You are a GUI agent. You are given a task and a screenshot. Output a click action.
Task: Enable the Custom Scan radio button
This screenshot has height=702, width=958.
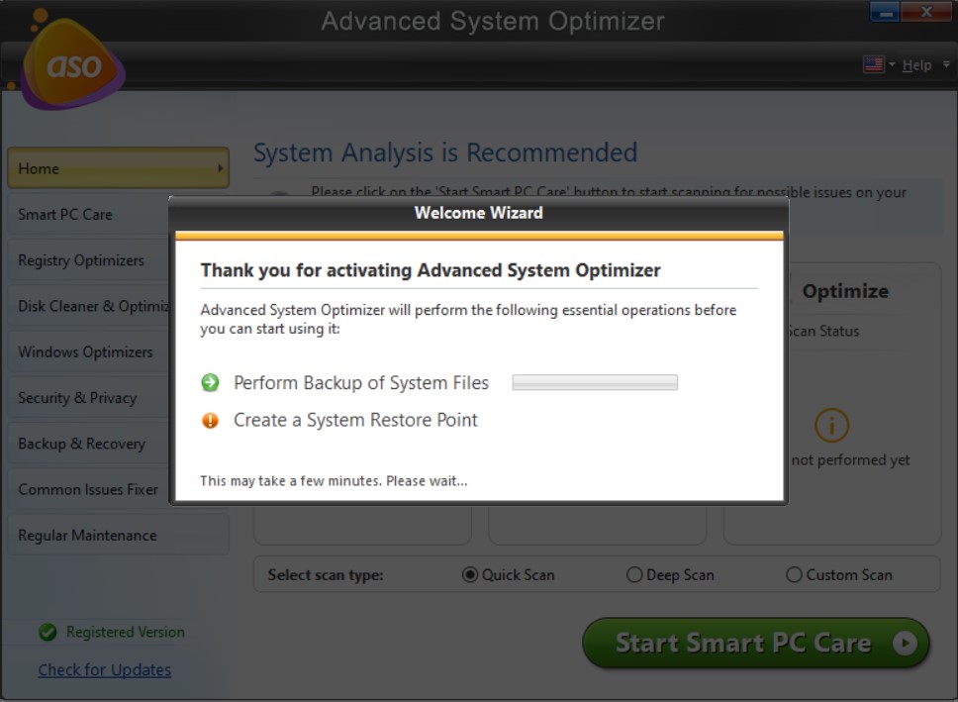click(x=794, y=574)
